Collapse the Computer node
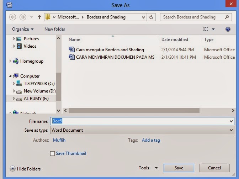Viewport: 239px width, 179px height. [10, 76]
